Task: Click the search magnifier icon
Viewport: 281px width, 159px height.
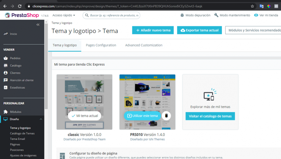Action: pos(87,15)
